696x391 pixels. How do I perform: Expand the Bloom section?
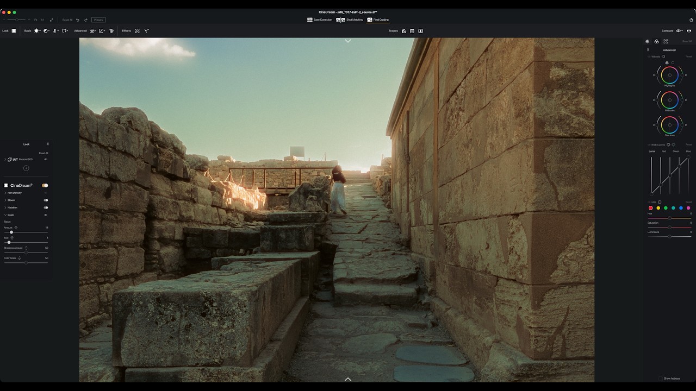(x=5, y=200)
